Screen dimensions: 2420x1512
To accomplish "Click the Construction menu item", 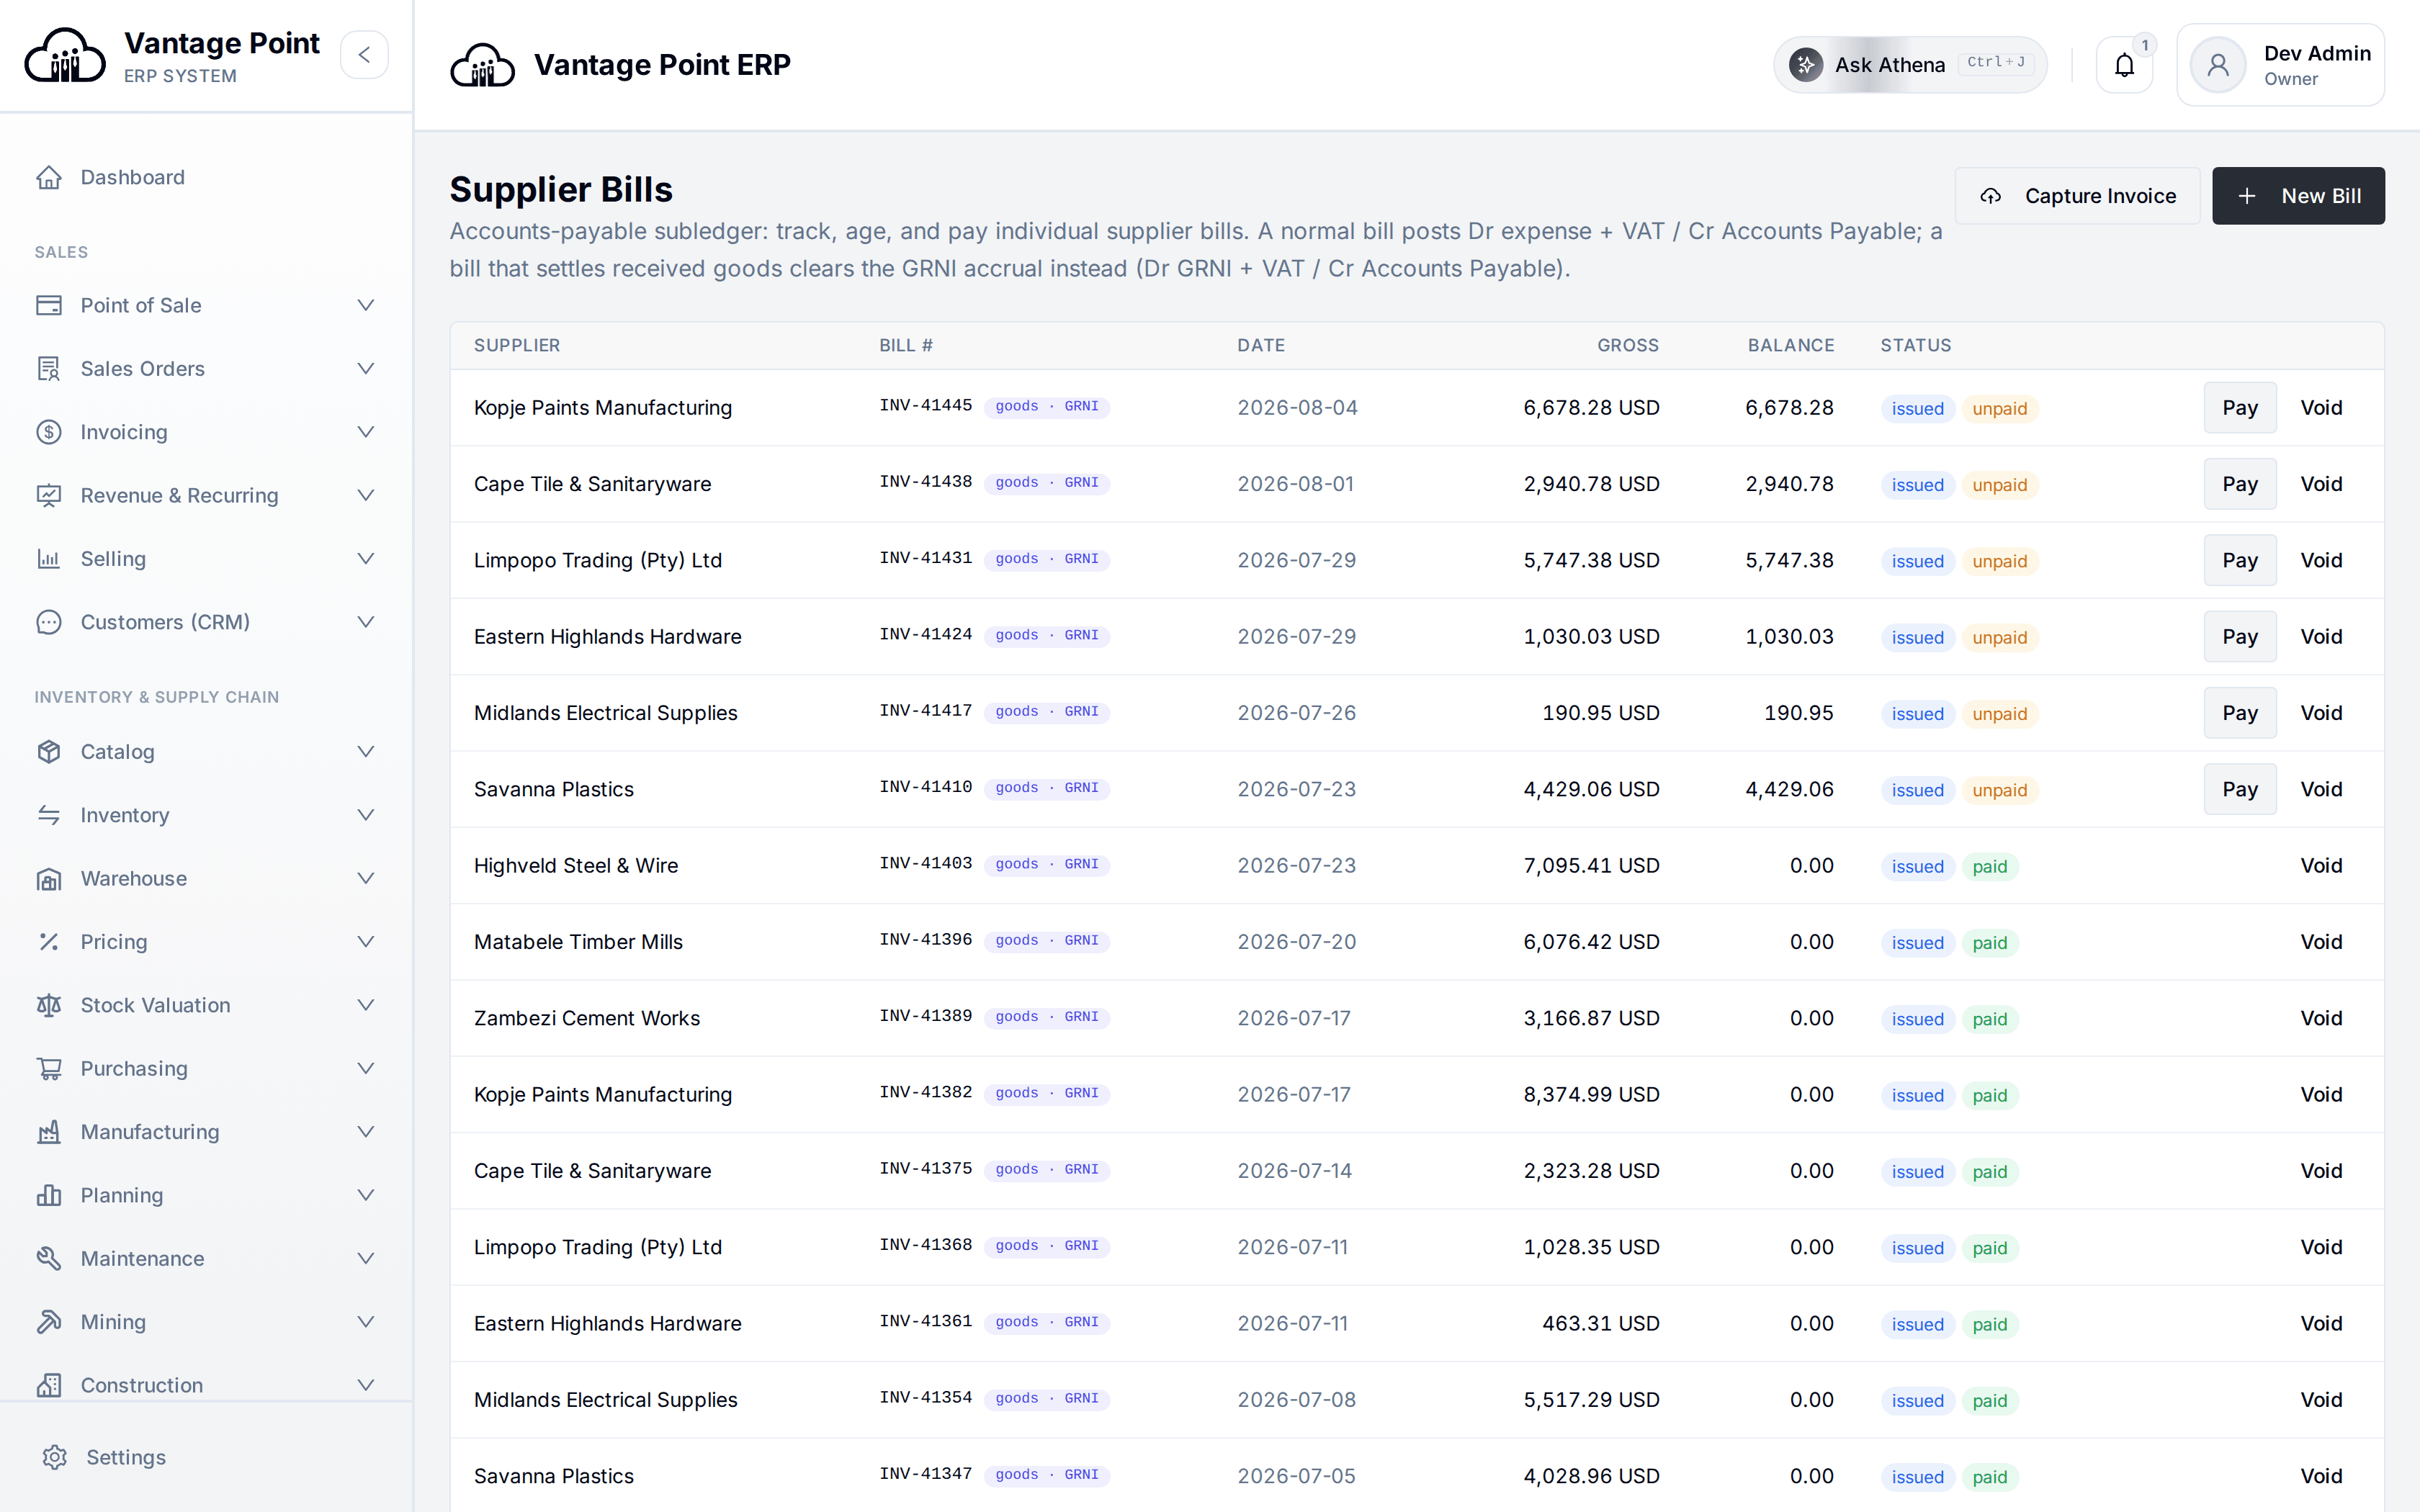I will coord(206,1385).
